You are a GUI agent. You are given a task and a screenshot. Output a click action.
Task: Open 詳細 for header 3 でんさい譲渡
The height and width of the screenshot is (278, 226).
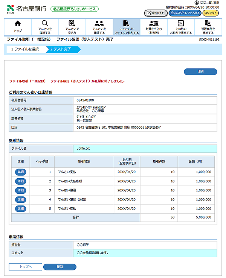point(20,190)
